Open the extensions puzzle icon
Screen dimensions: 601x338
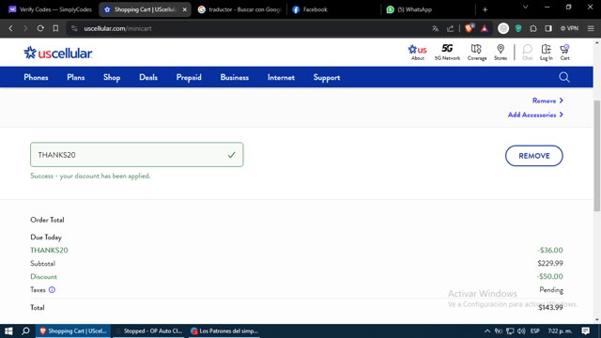[x=533, y=28]
